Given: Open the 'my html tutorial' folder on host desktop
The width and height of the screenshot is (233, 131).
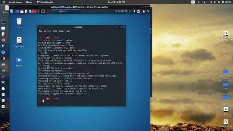Looking at the screenshot, I should pyautogui.click(x=226, y=100).
